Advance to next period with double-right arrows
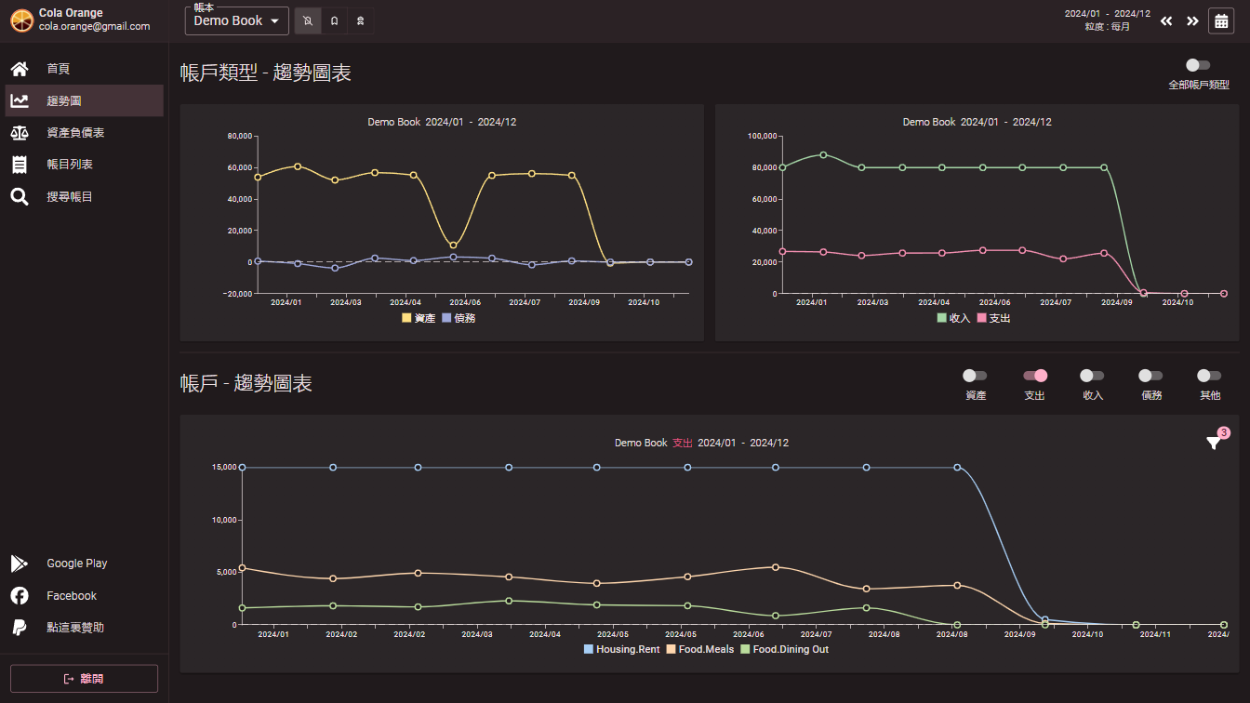 [x=1192, y=20]
